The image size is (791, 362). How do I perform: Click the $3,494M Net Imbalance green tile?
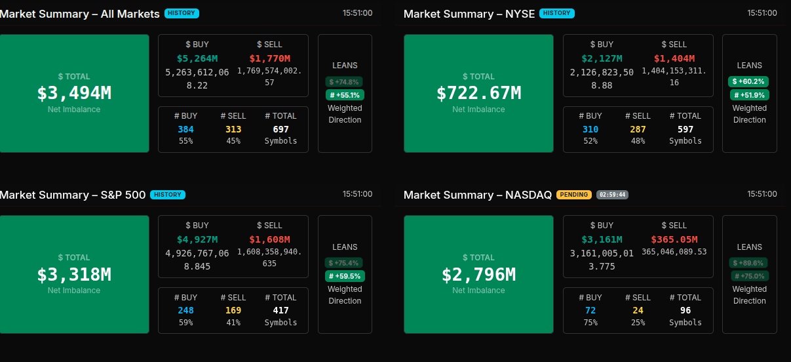(74, 93)
